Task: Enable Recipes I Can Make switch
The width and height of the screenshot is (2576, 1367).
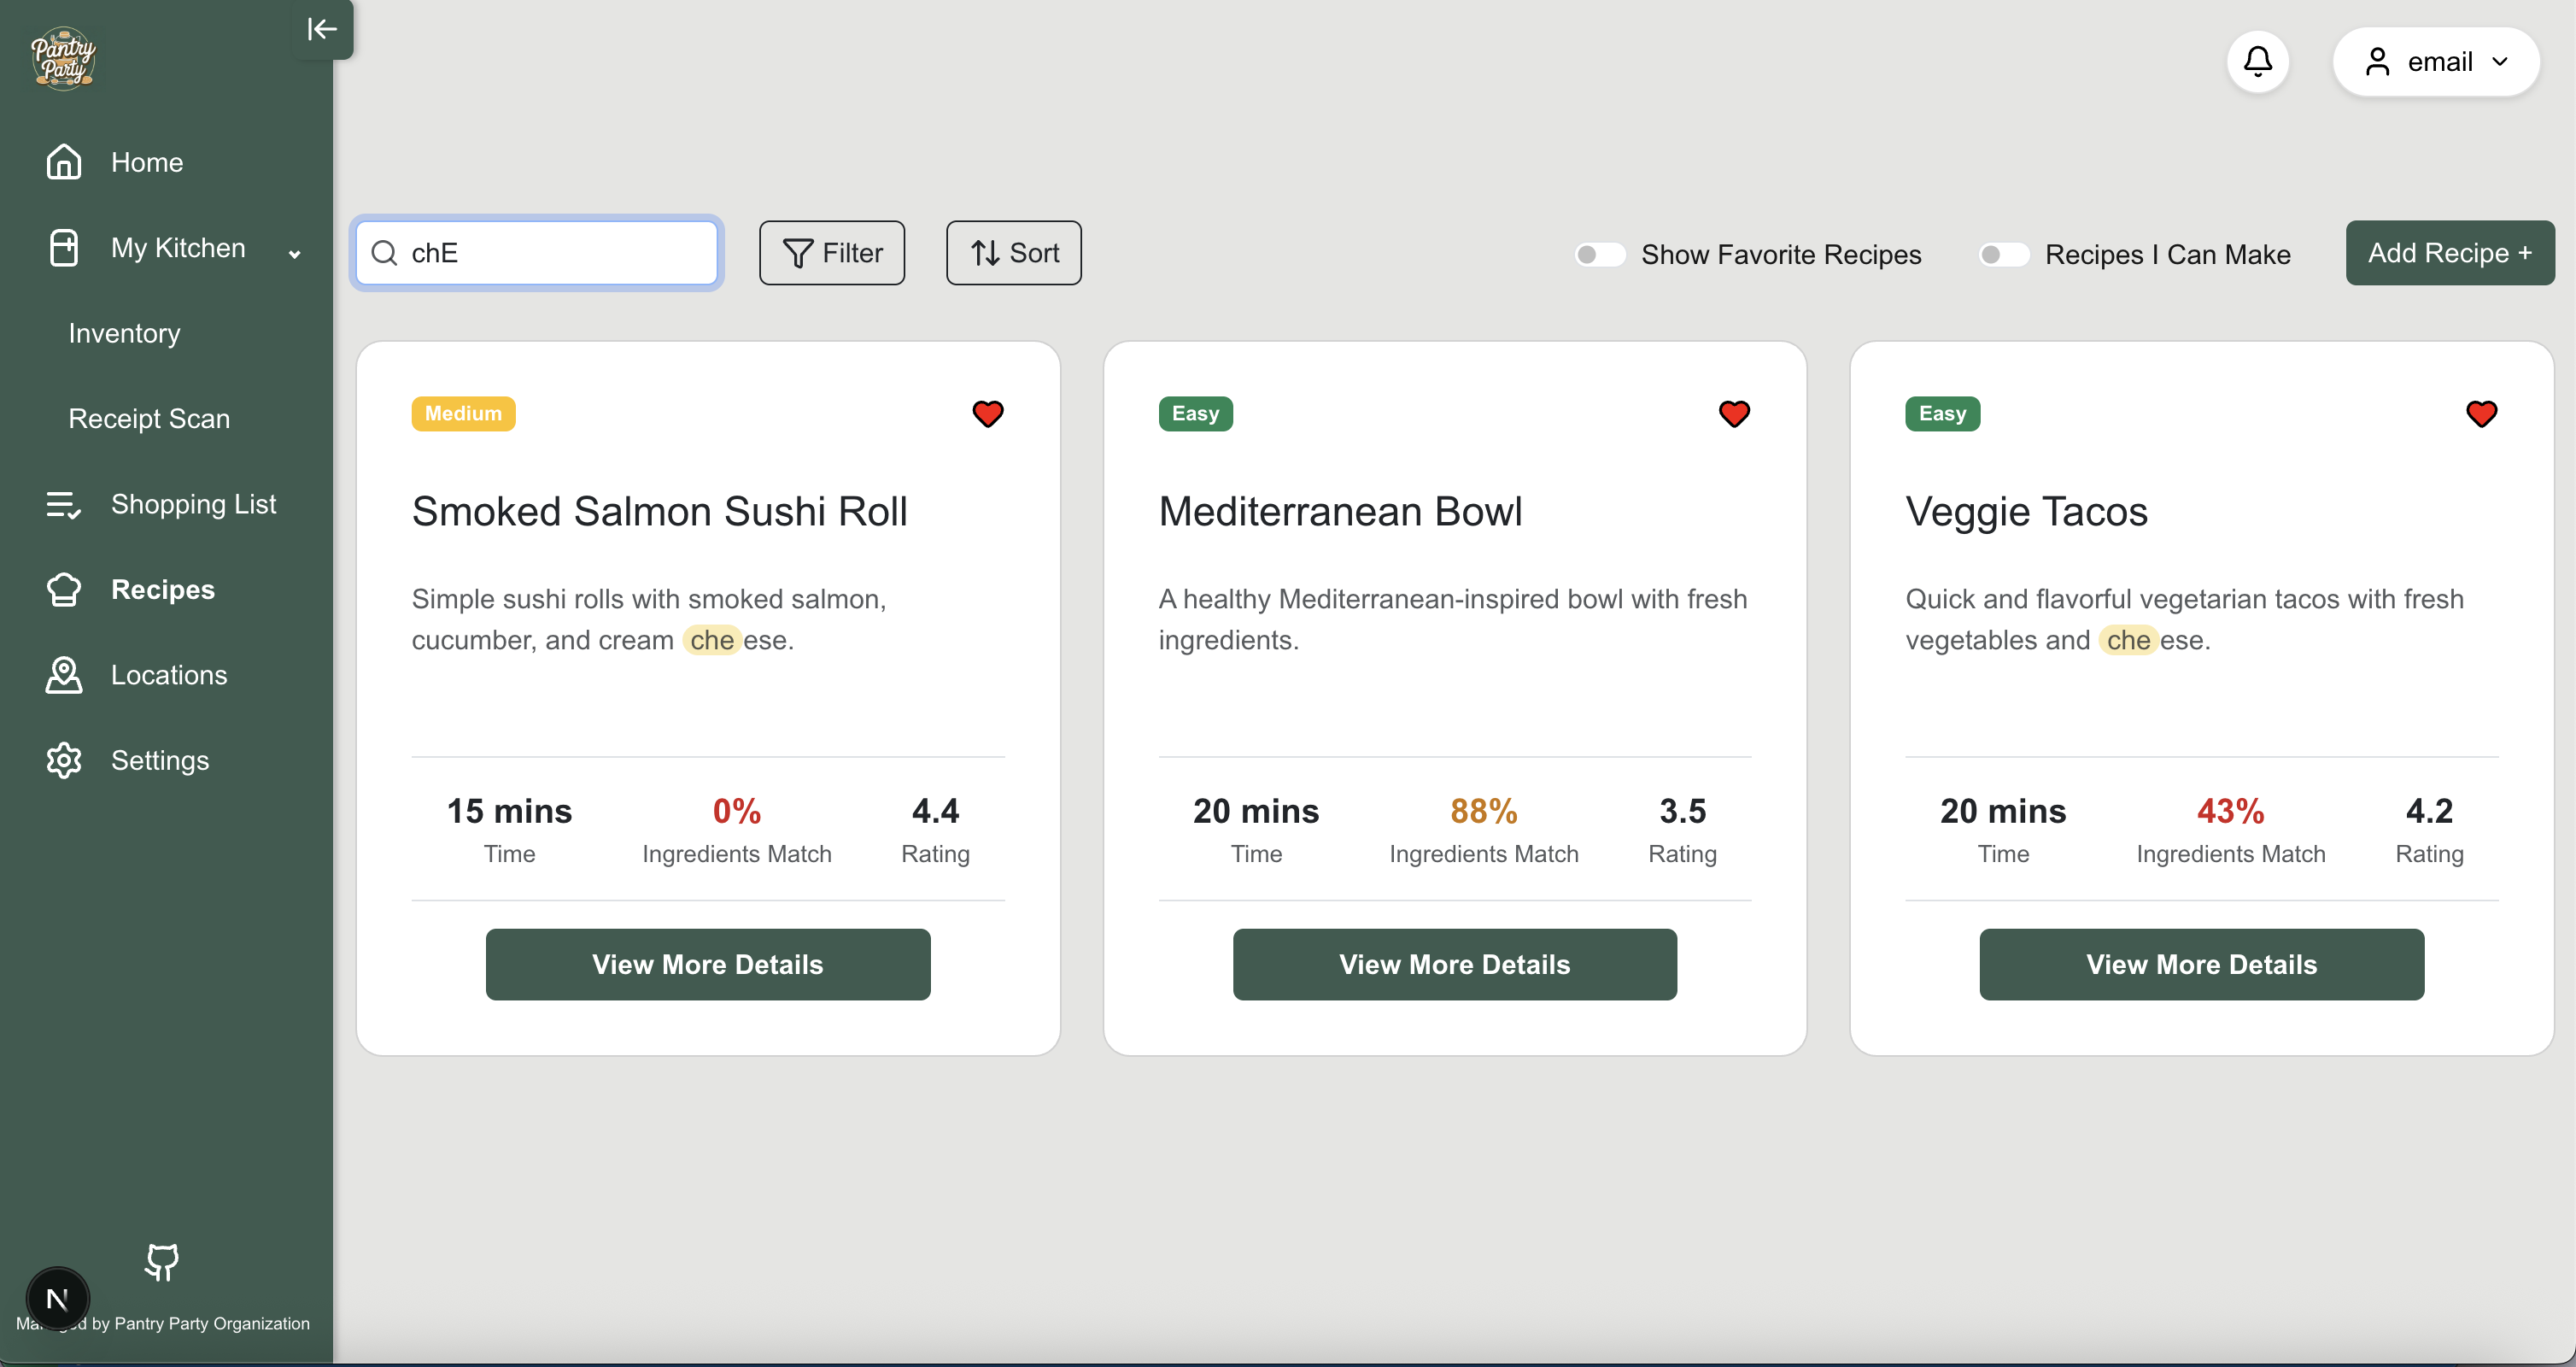Action: 2004,255
